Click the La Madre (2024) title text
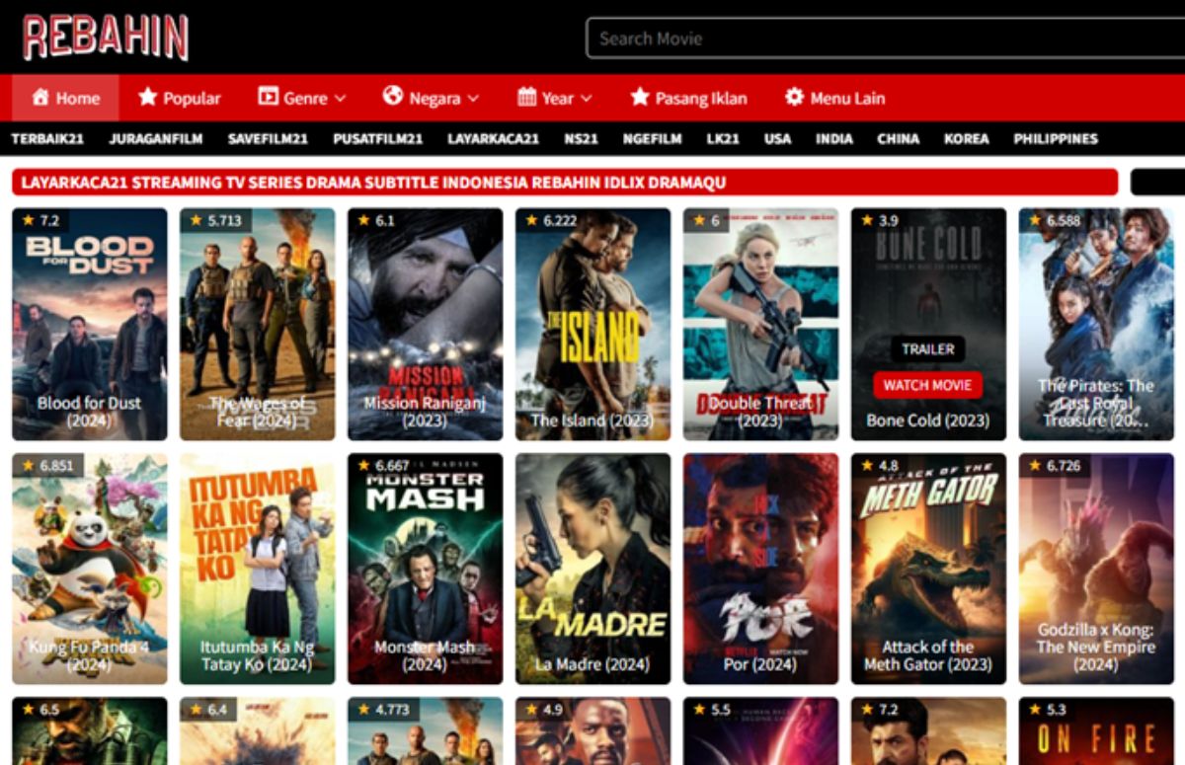Viewport: 1185px width, 765px height. click(592, 664)
